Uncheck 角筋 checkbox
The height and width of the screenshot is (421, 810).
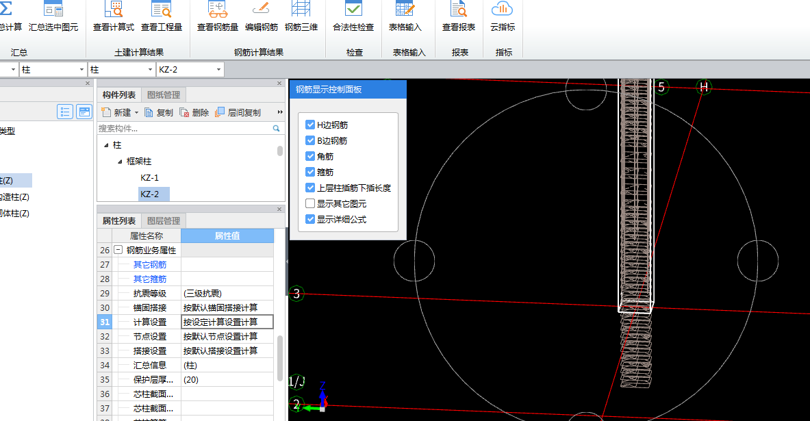[310, 156]
